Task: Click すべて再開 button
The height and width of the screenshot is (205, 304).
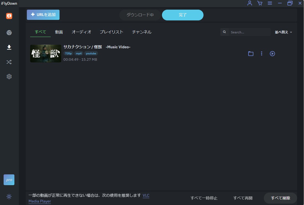Action: point(243,198)
